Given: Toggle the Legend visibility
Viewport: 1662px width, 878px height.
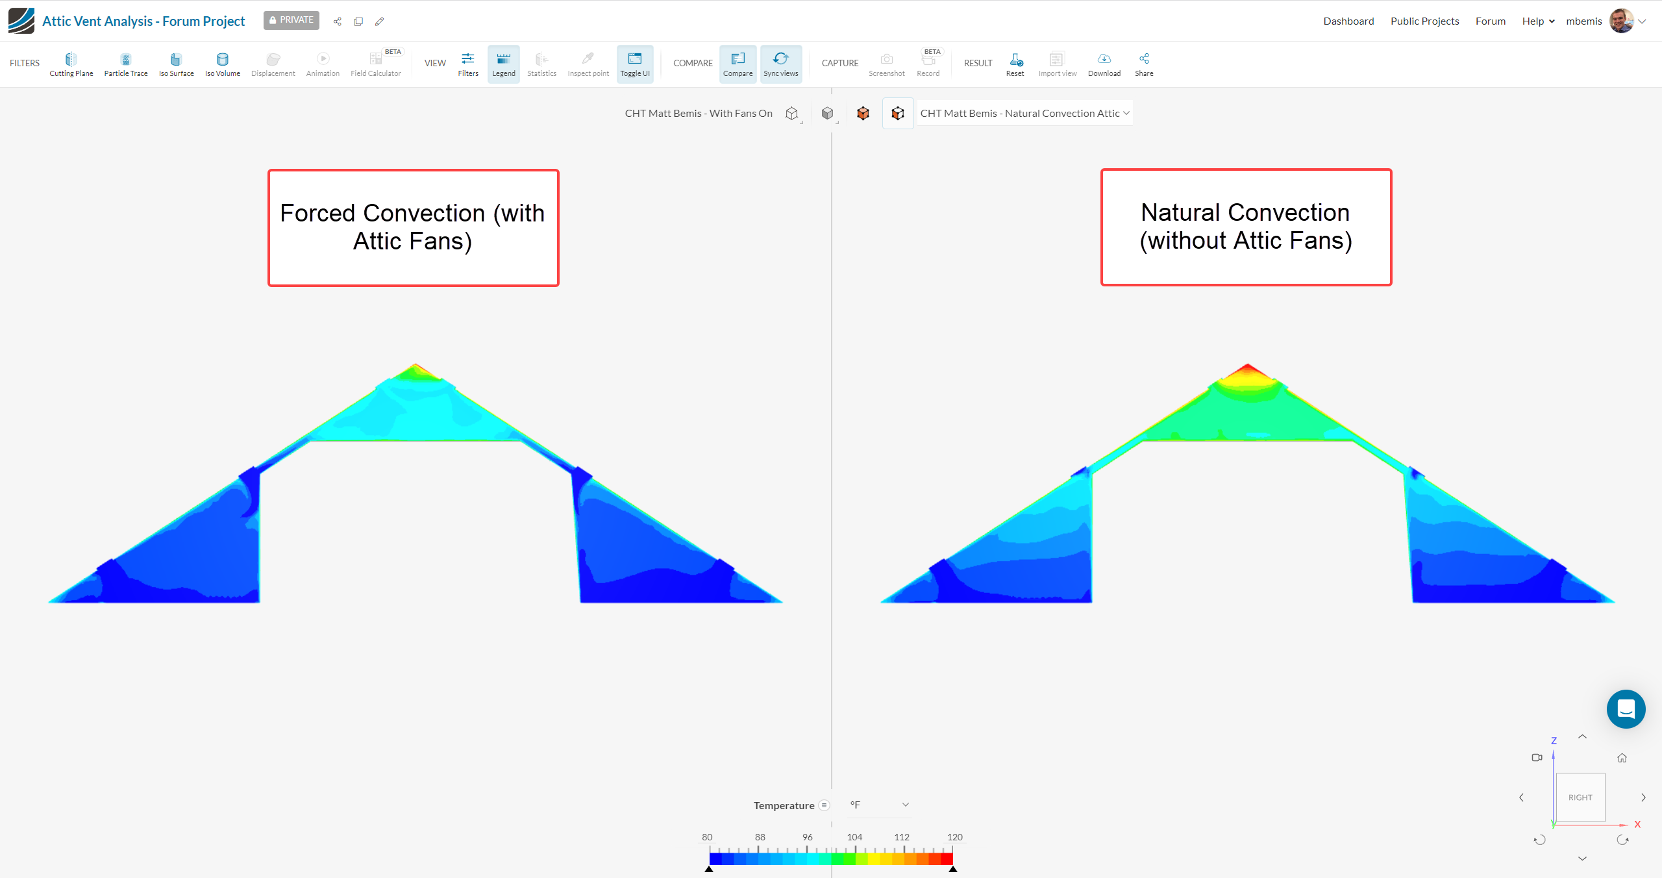Looking at the screenshot, I should pyautogui.click(x=503, y=64).
